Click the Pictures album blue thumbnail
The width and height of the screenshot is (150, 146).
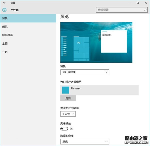coord(65,90)
